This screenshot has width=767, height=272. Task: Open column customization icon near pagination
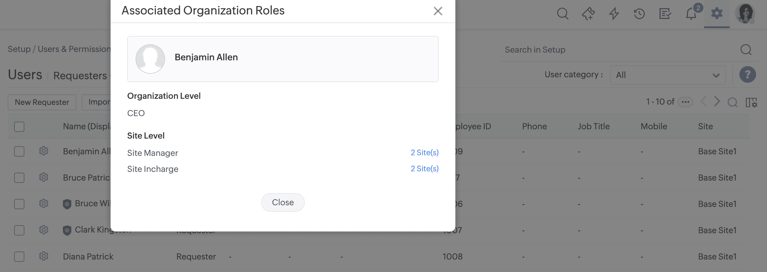tap(753, 102)
